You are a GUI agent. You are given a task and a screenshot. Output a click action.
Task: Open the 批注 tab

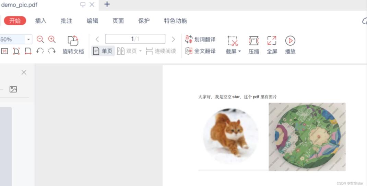pos(67,21)
